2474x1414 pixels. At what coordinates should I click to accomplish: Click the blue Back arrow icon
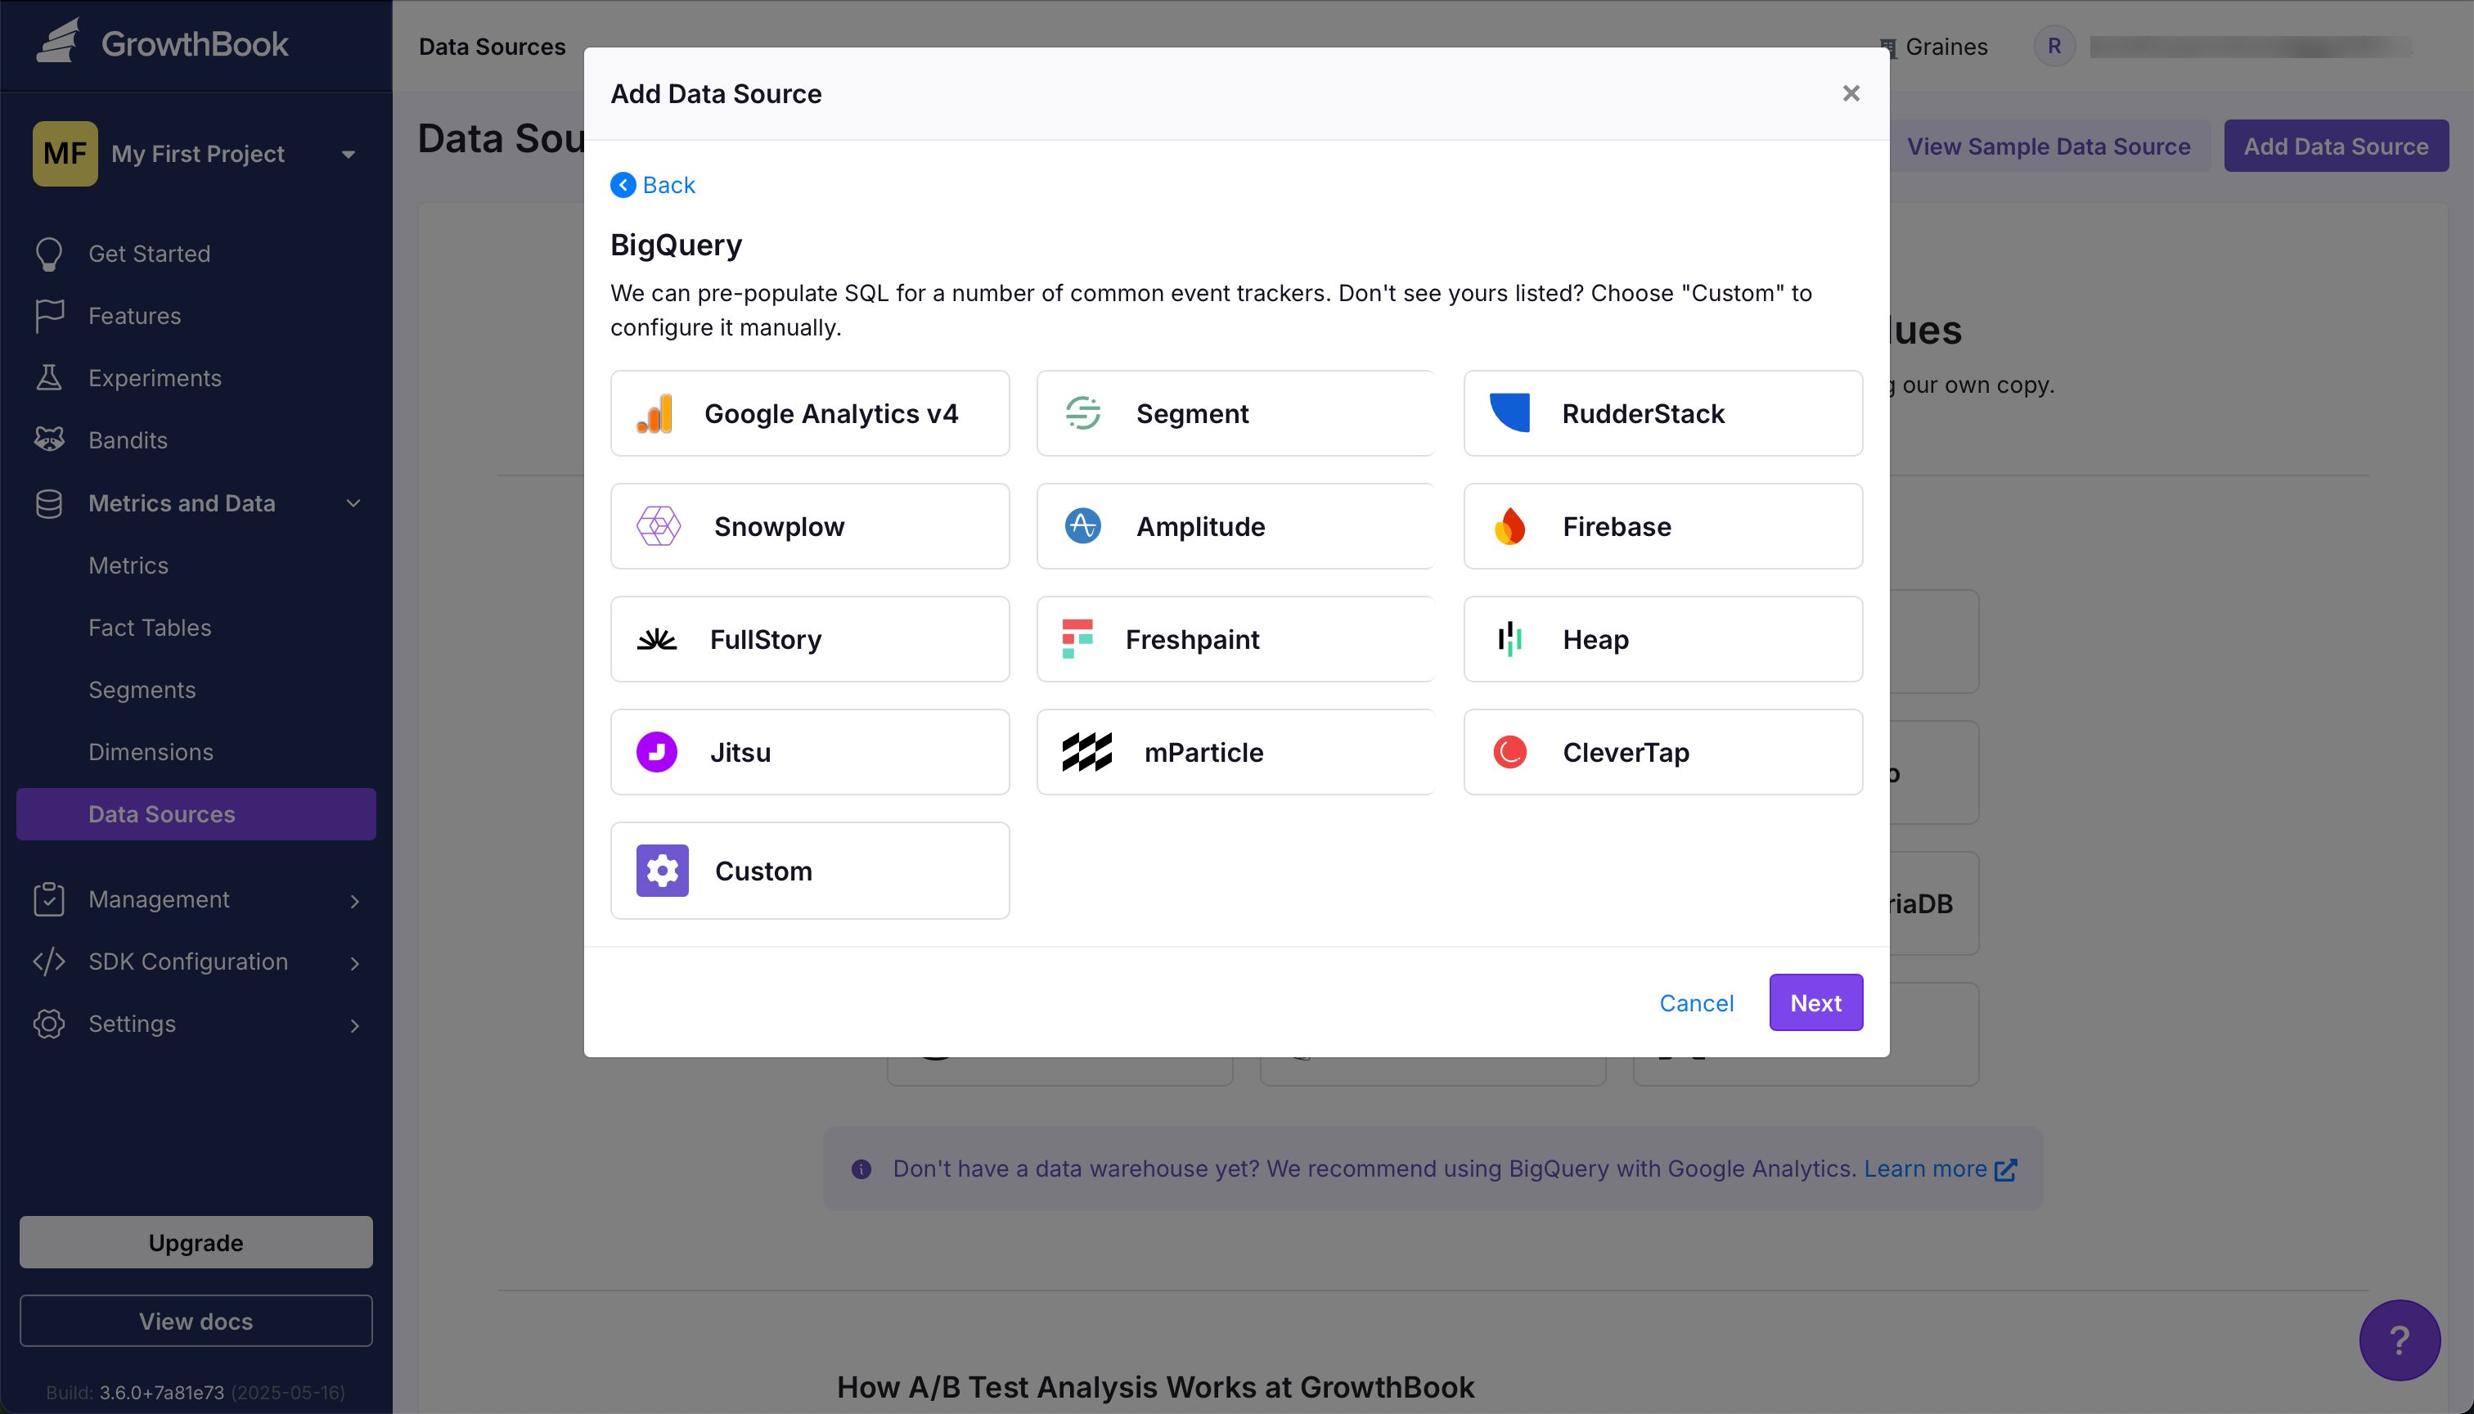point(623,184)
